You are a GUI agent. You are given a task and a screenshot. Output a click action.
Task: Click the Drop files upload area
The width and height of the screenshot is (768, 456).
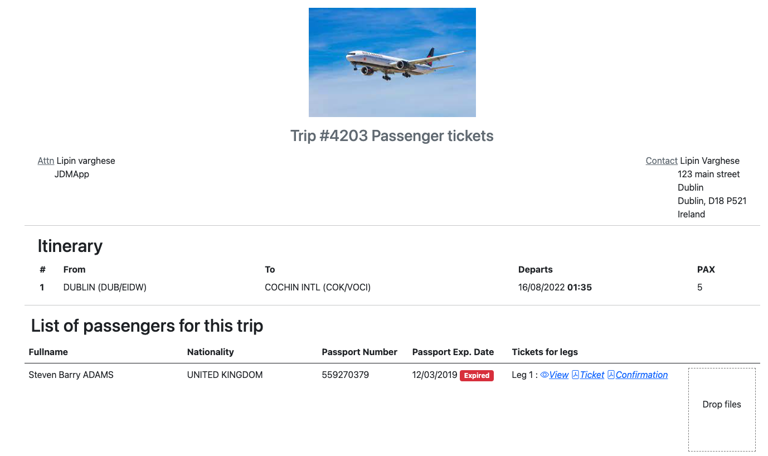tap(722, 409)
